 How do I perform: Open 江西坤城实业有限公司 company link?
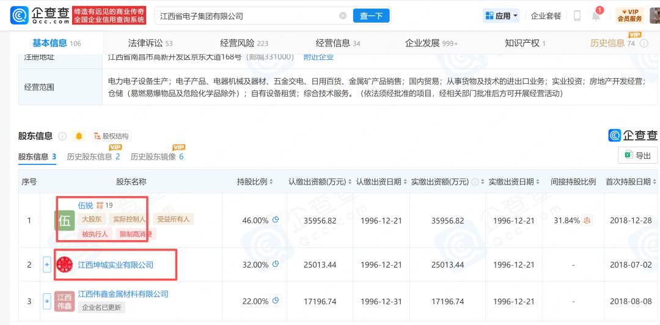point(116,265)
